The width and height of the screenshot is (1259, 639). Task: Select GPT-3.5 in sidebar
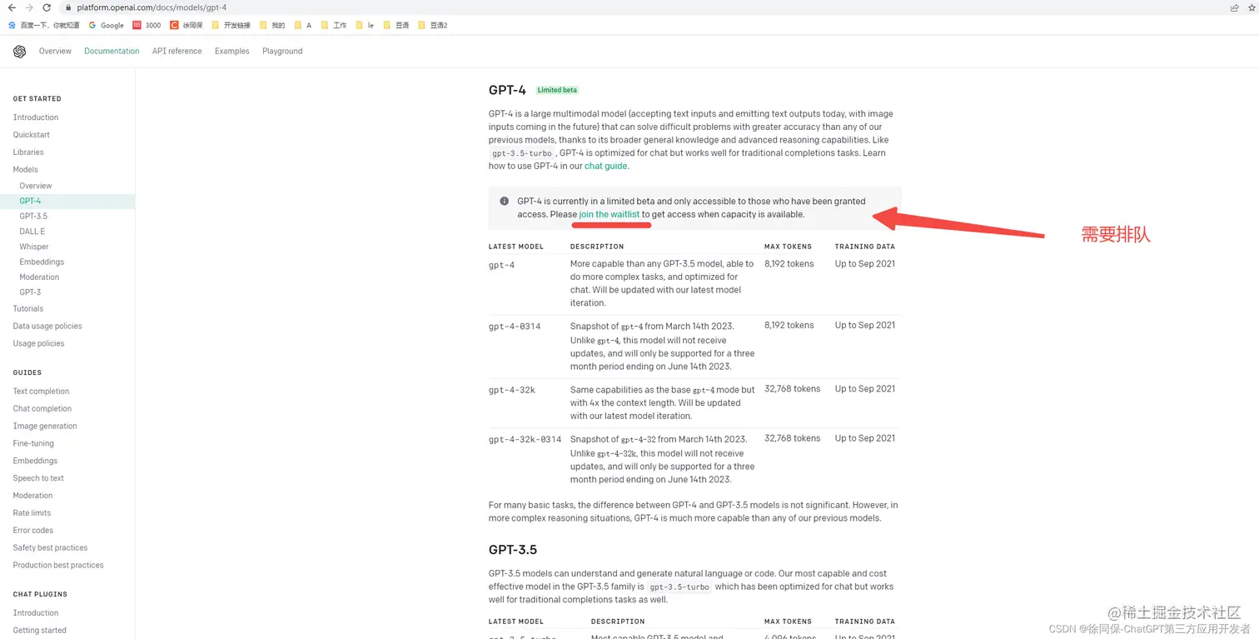pyautogui.click(x=33, y=216)
